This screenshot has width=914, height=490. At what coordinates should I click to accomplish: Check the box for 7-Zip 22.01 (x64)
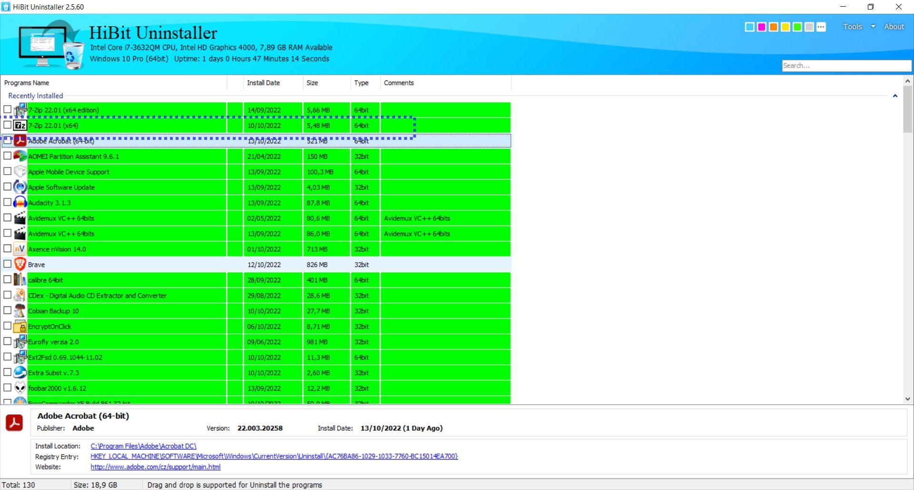click(7, 125)
